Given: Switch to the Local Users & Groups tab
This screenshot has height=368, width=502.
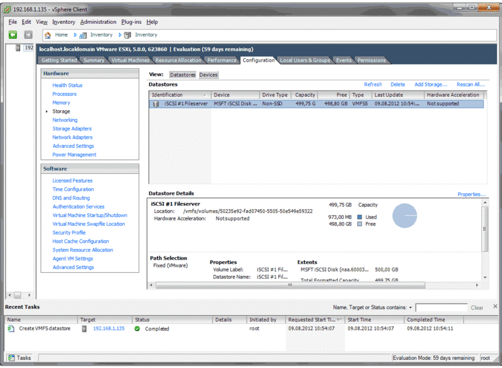Looking at the screenshot, I should (x=305, y=60).
